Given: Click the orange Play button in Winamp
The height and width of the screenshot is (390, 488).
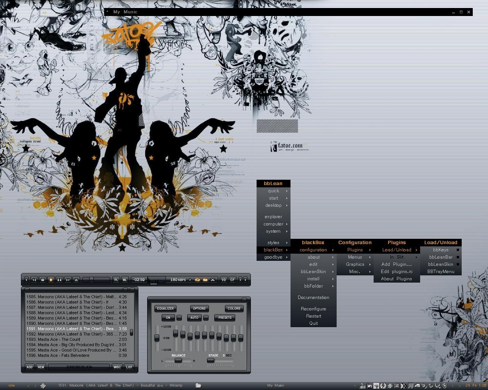Looking at the screenshot, I should (51, 280).
